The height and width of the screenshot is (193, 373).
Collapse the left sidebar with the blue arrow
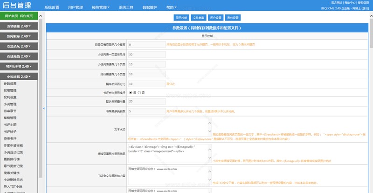(x=44, y=108)
